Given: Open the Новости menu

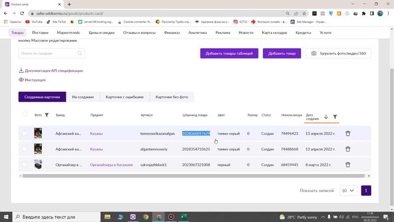Looking at the screenshot, I should (246, 33).
